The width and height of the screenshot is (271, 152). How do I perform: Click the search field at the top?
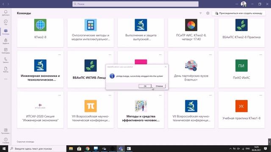[x=135, y=4]
